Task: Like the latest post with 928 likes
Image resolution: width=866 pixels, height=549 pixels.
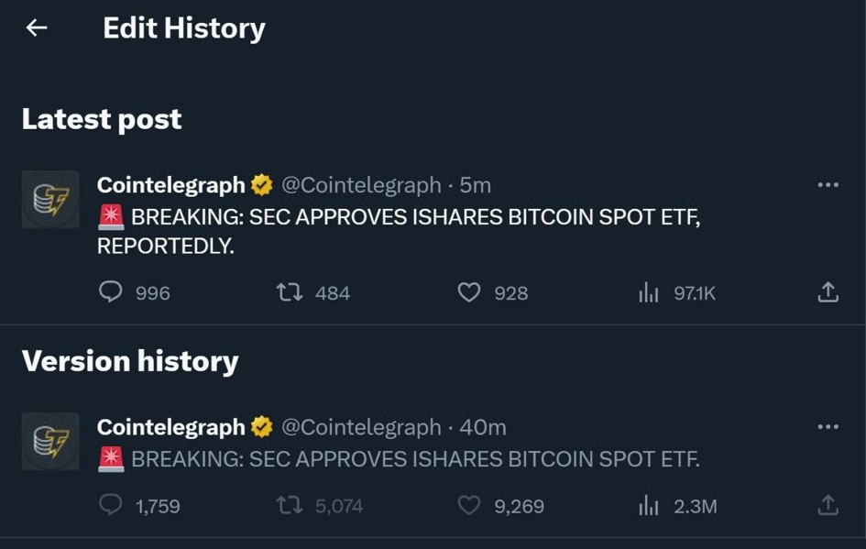Action: coord(469,292)
